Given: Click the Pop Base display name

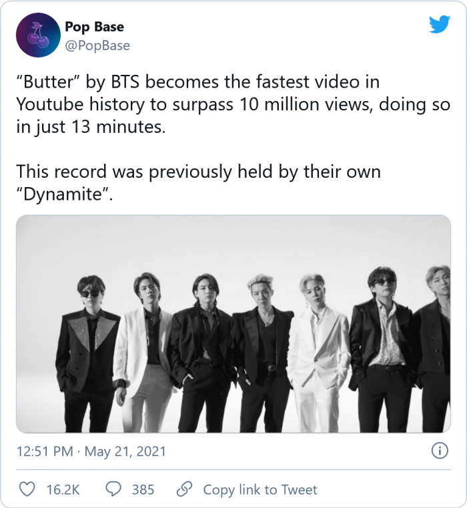Looking at the screenshot, I should (x=94, y=27).
